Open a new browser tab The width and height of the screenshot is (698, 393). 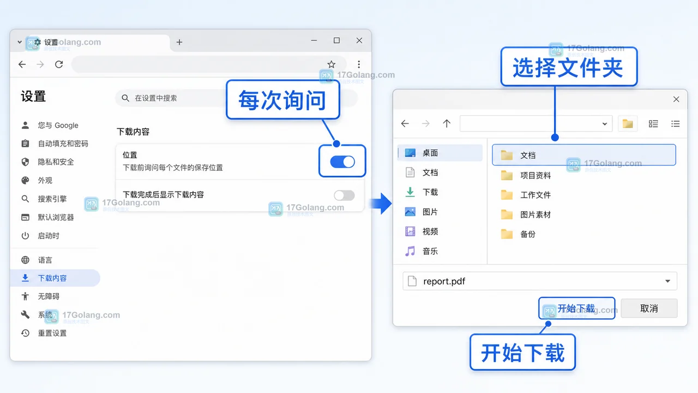pyautogui.click(x=179, y=42)
